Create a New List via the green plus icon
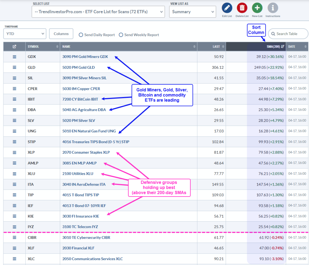This screenshot has width=309, height=265. pyautogui.click(x=257, y=8)
